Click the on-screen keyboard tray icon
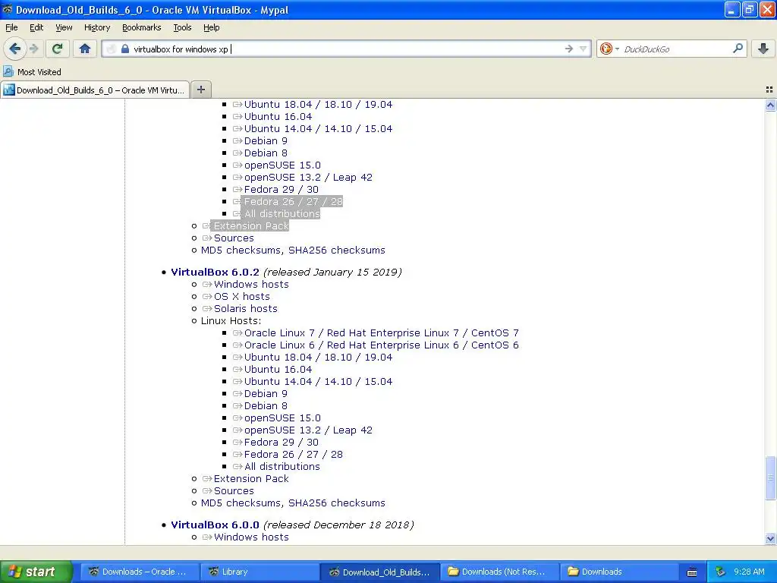 click(692, 572)
